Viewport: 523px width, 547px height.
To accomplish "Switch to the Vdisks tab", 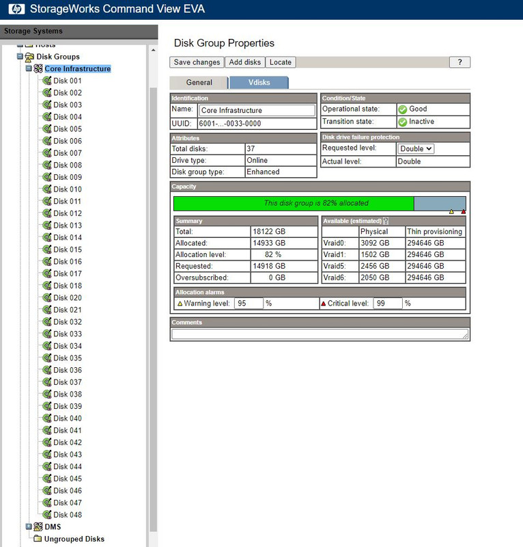I will click(x=259, y=83).
